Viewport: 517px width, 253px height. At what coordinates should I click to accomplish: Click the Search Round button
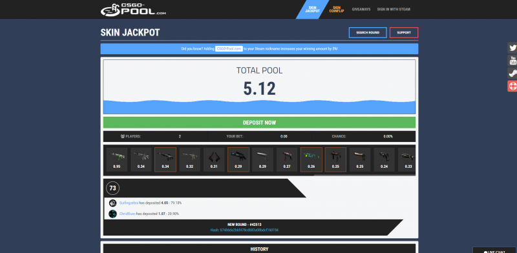tap(368, 33)
